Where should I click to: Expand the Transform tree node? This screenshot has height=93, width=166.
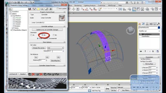(x=10, y=12)
